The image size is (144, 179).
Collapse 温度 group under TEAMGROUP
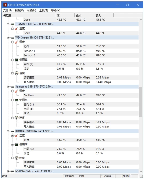tap(12, 29)
